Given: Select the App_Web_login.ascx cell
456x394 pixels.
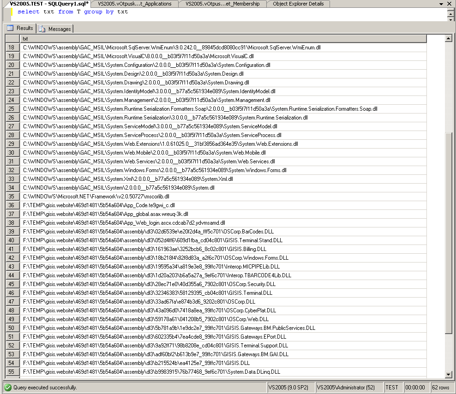Looking at the screenshot, I should coord(223,223).
